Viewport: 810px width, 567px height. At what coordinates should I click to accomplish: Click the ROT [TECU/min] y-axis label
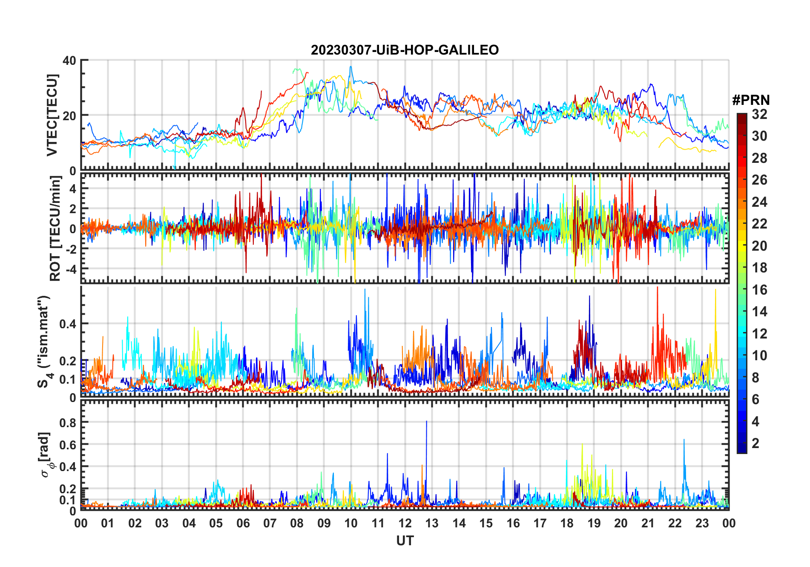click(x=55, y=229)
